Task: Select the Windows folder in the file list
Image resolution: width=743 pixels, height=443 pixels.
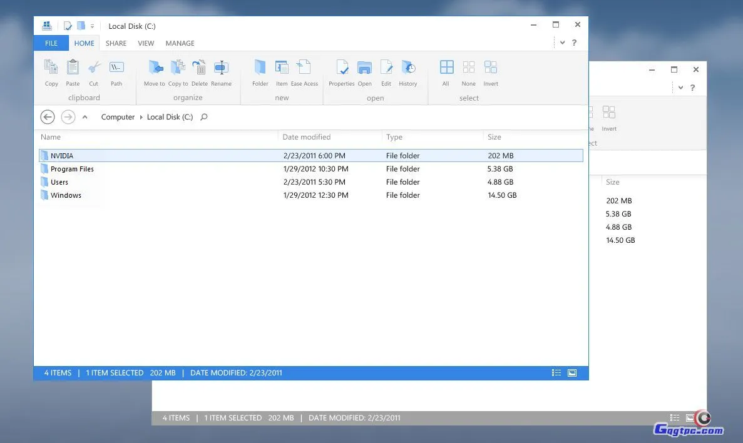Action: click(66, 195)
